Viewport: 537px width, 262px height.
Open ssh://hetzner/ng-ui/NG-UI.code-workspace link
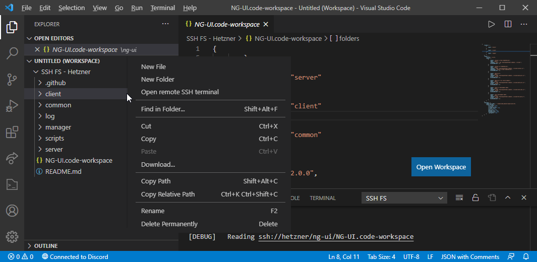pyautogui.click(x=336, y=237)
